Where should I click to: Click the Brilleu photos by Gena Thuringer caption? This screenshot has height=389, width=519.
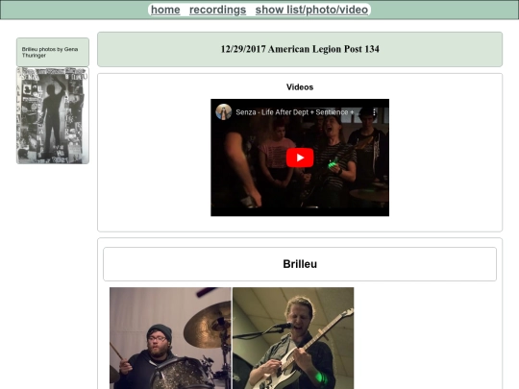(x=50, y=52)
